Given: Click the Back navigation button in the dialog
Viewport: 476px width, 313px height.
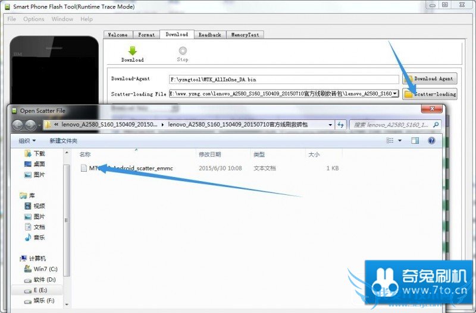Looking at the screenshot, I should [18, 125].
